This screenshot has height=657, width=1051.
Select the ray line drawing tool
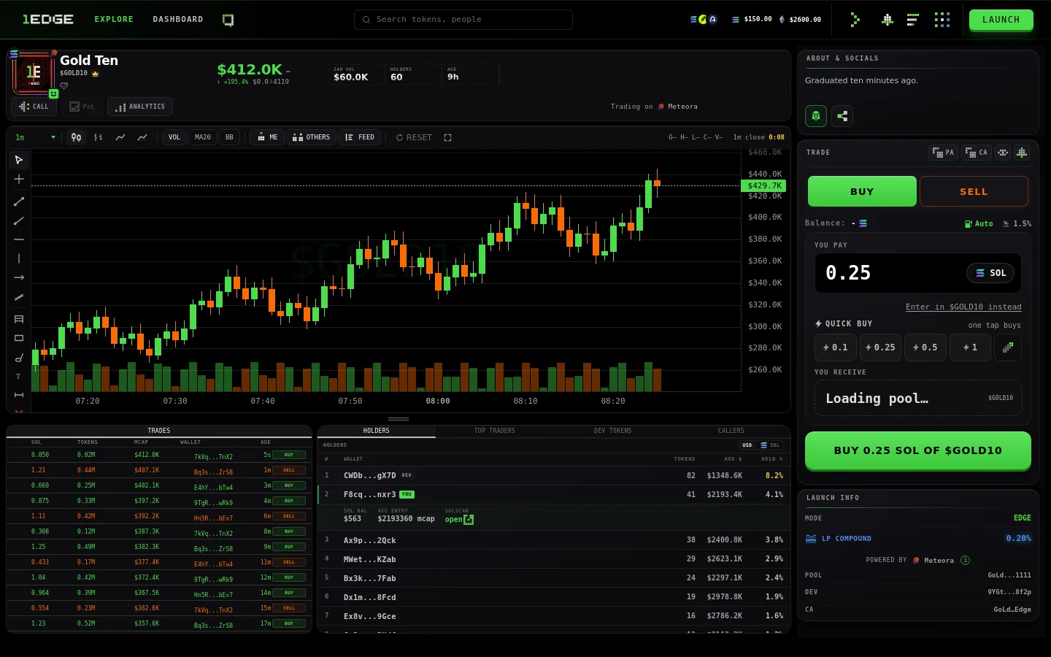coord(19,220)
